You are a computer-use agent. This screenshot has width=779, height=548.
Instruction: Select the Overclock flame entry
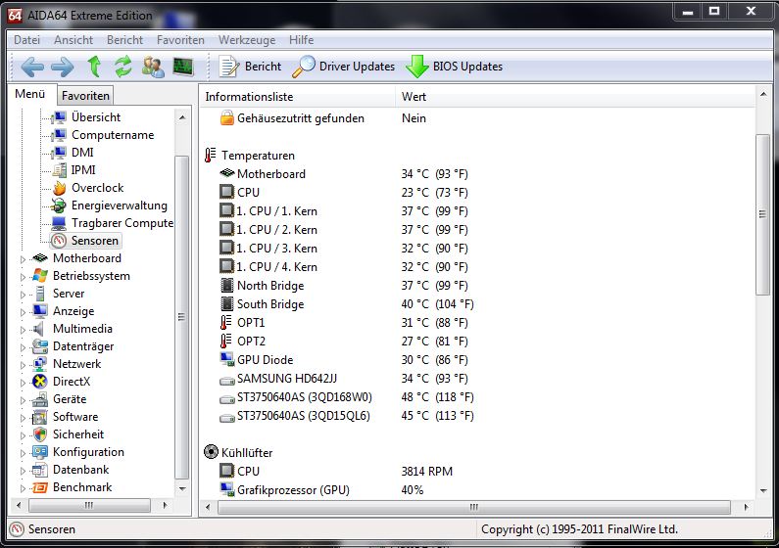coord(97,188)
